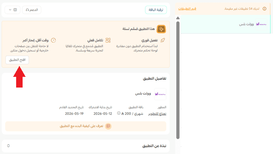Click the WalletPlus logo in تفاصيل التطبيق

pos(160,94)
